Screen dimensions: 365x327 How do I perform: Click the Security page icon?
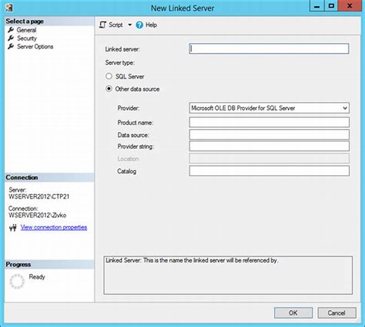[11, 38]
